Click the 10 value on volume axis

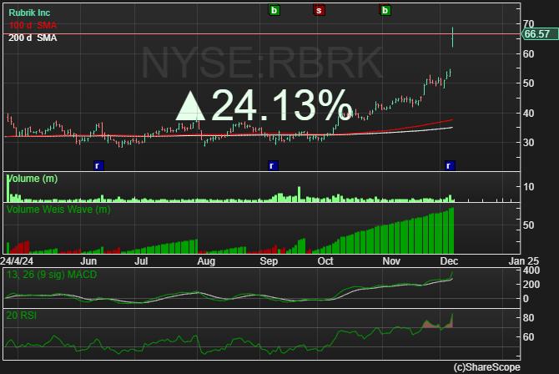(528, 187)
